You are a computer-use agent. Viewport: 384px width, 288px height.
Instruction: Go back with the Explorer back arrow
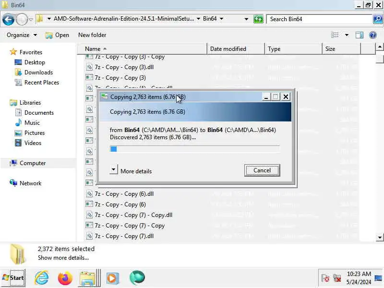8,19
